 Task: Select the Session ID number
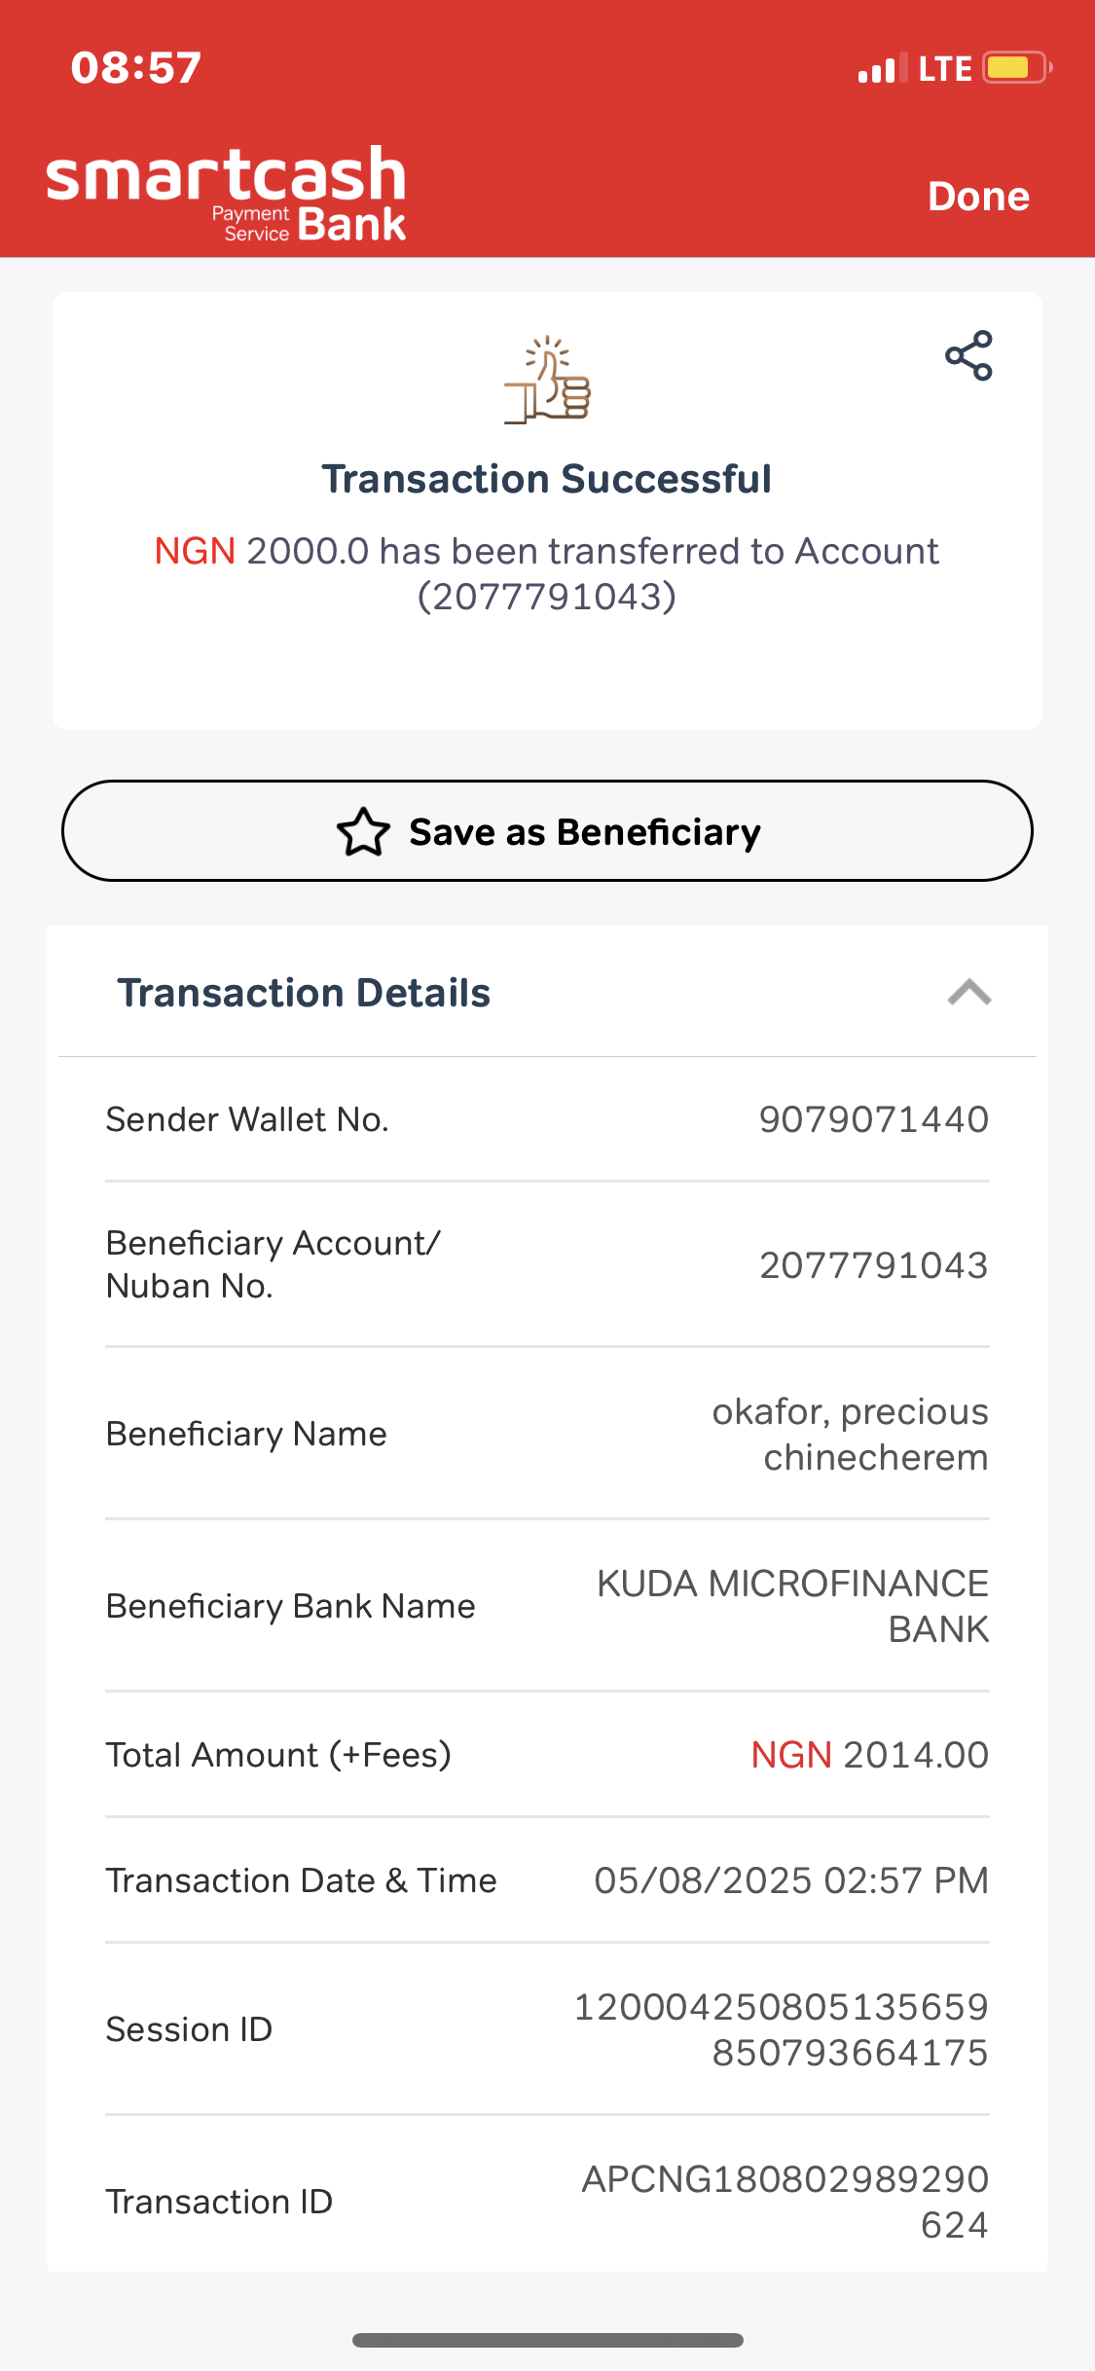(x=781, y=2029)
